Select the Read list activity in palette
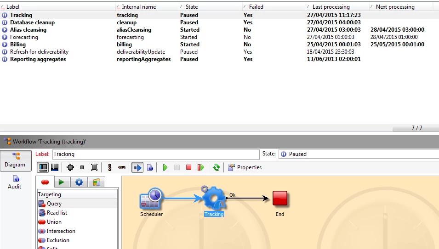 coord(77,213)
